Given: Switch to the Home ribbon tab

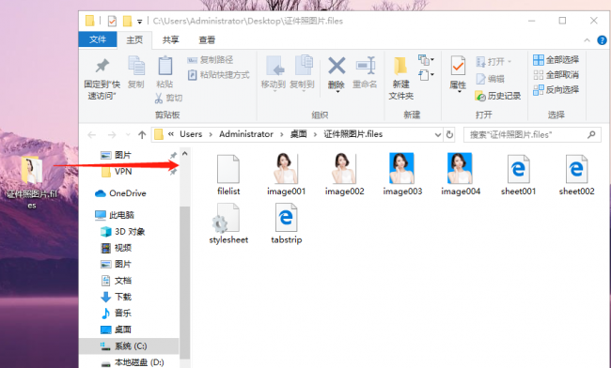Looking at the screenshot, I should coord(134,39).
